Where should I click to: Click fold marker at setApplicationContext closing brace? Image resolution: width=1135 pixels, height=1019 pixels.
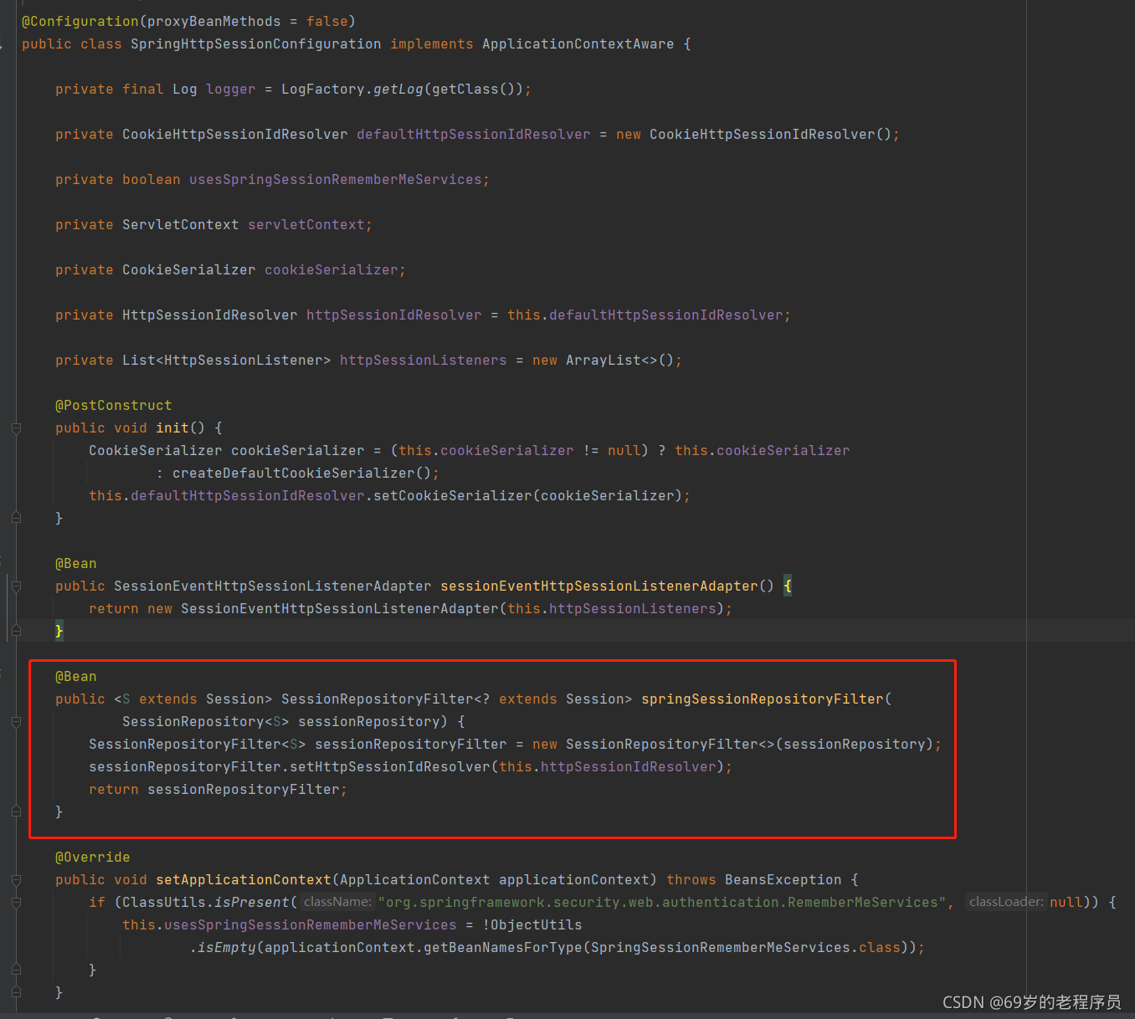click(16, 993)
